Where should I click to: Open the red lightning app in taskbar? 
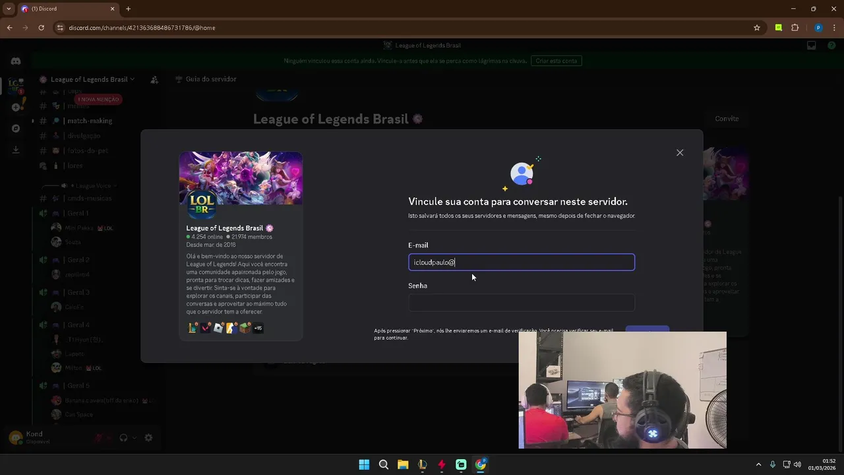click(442, 464)
